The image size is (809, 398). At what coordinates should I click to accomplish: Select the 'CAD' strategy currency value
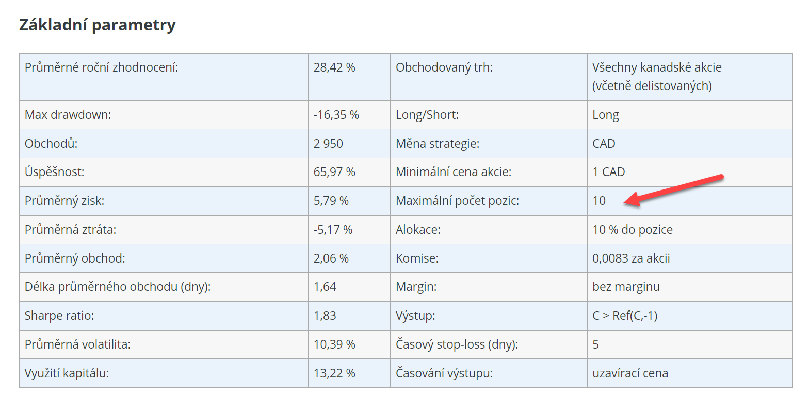tap(604, 144)
